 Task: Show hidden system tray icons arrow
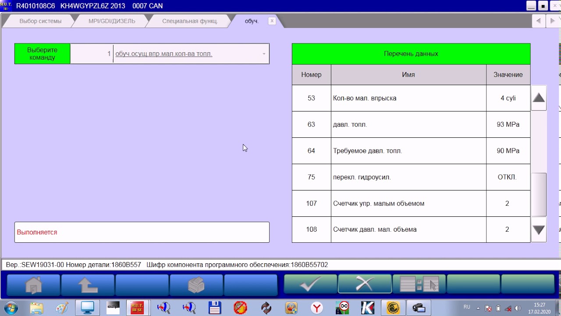478,308
